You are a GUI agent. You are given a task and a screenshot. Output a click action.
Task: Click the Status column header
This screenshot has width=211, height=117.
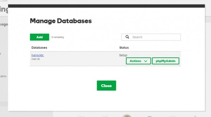click(124, 48)
